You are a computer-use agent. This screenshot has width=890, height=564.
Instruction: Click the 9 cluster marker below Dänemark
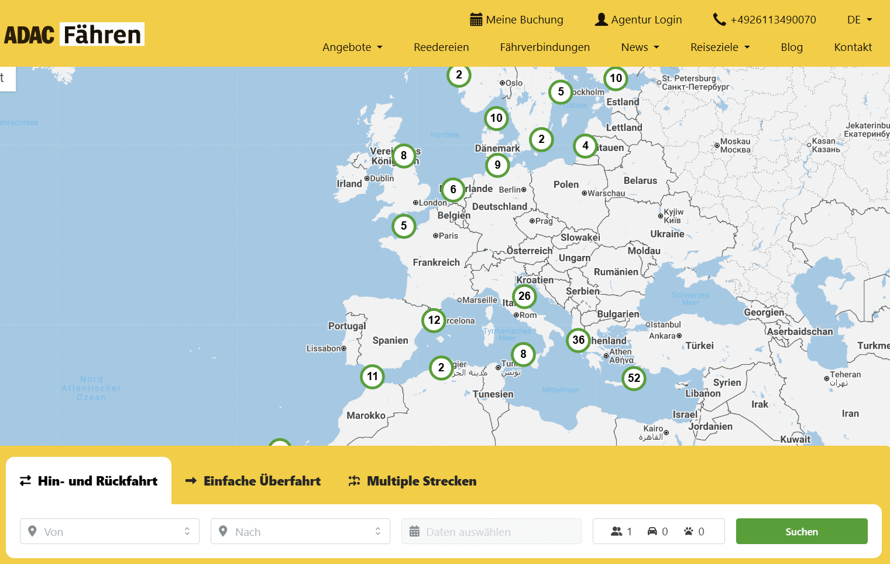tap(497, 165)
